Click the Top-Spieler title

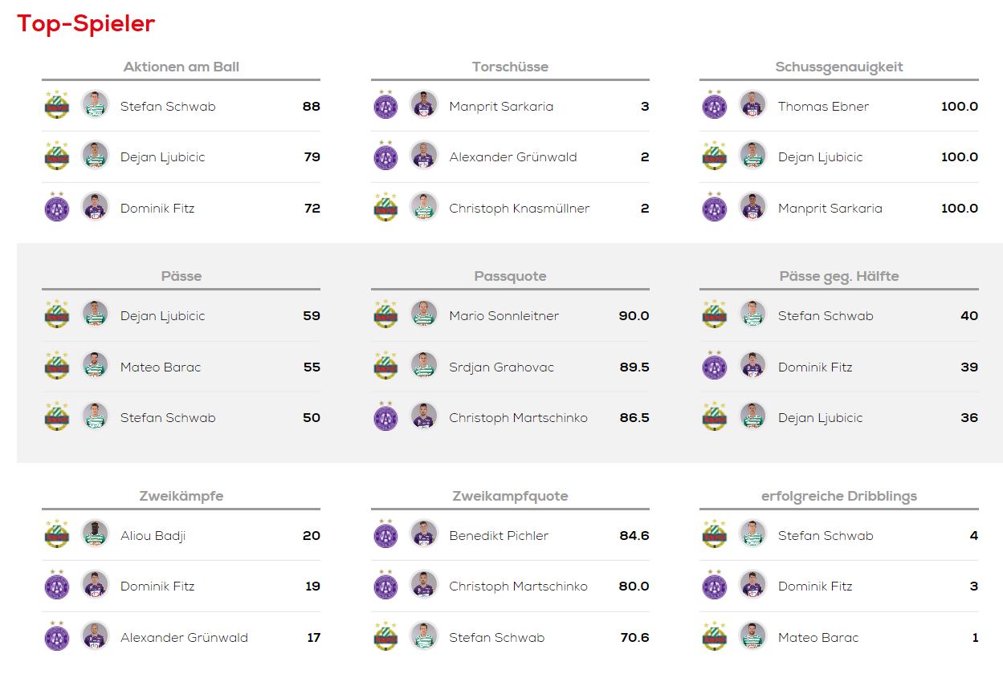coord(86,23)
